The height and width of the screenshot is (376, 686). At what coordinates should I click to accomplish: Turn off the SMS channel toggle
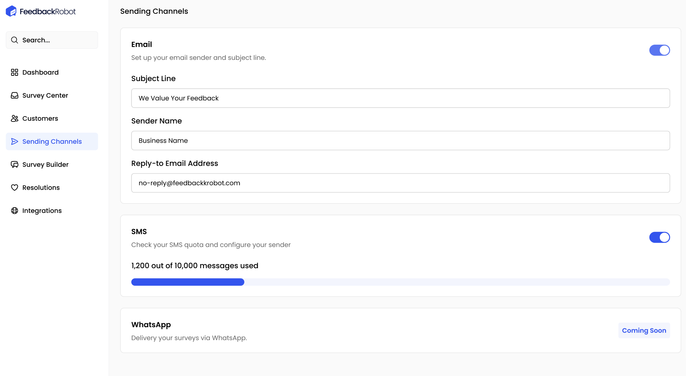(x=659, y=237)
